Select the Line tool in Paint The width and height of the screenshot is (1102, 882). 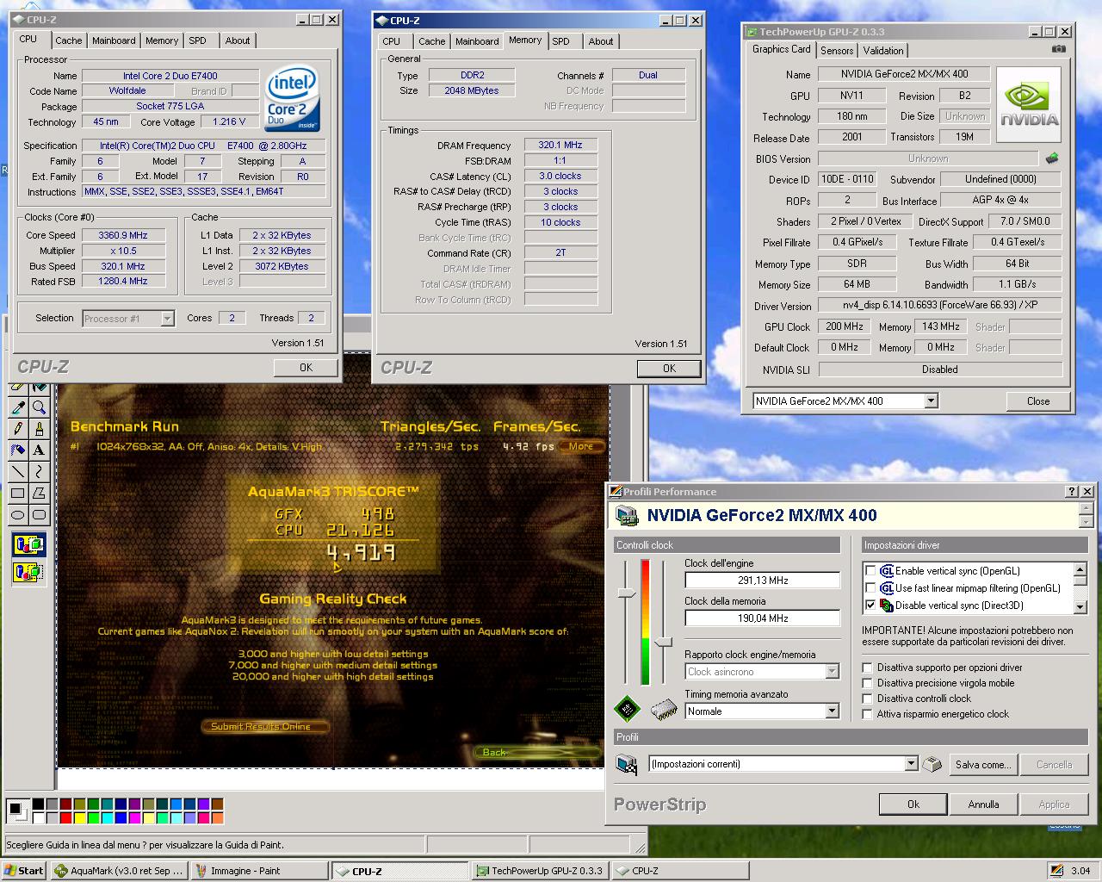17,471
